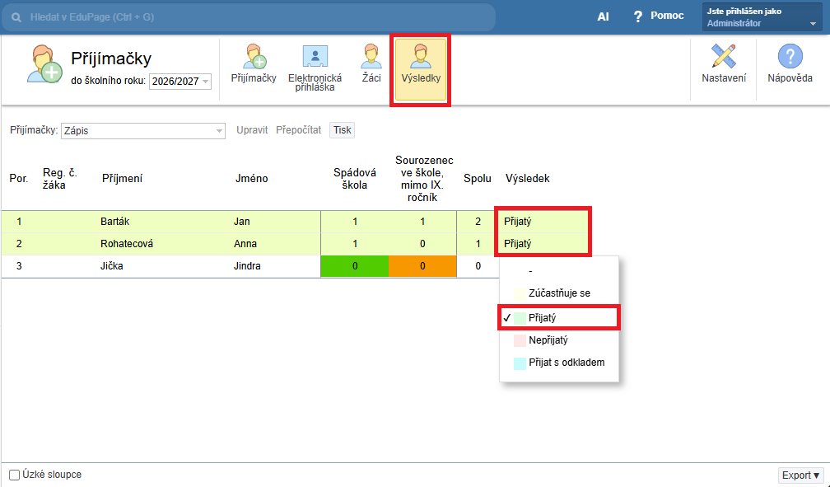Click the AI button in header
This screenshot has height=487, width=830.
coord(603,16)
